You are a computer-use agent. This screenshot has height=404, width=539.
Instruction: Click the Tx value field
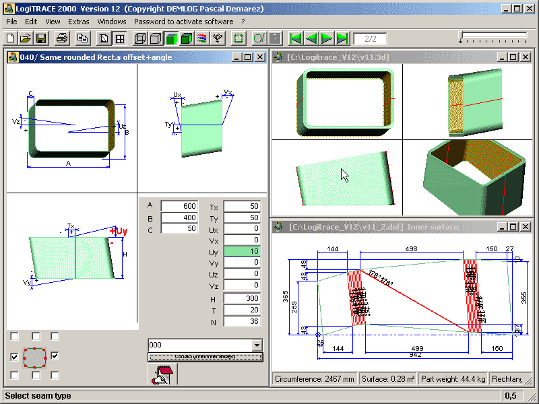(x=242, y=206)
